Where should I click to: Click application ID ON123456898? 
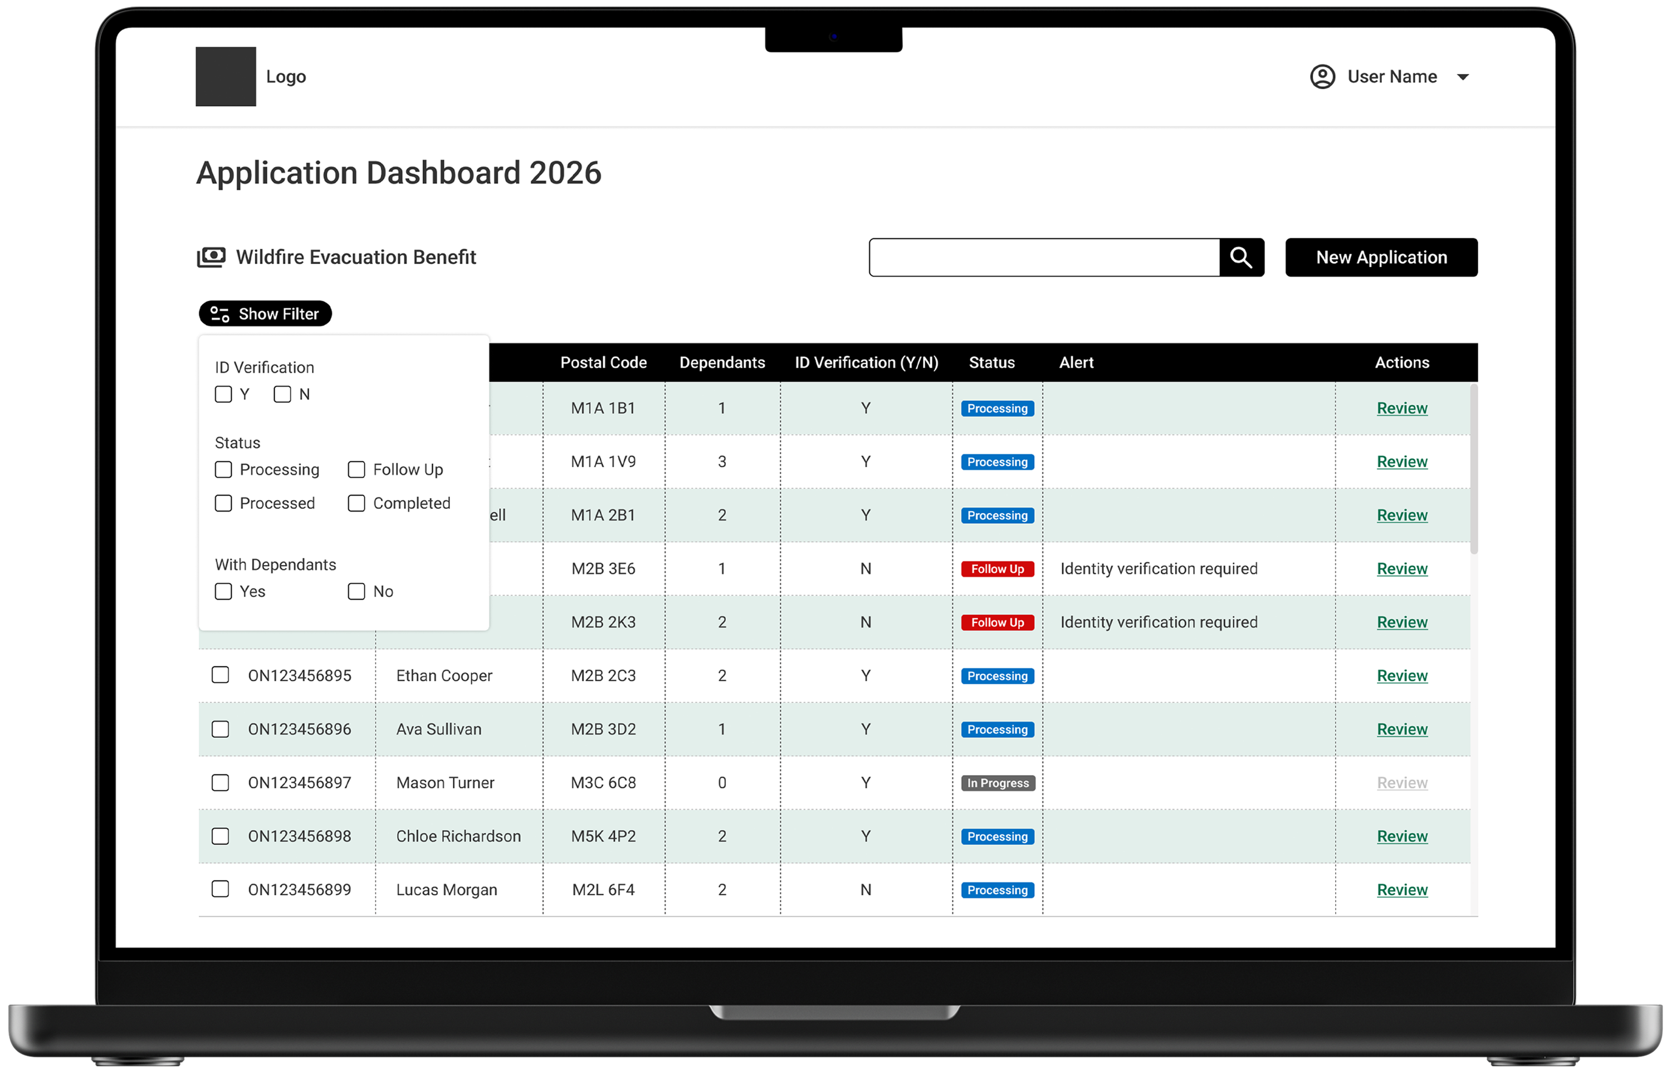click(300, 836)
